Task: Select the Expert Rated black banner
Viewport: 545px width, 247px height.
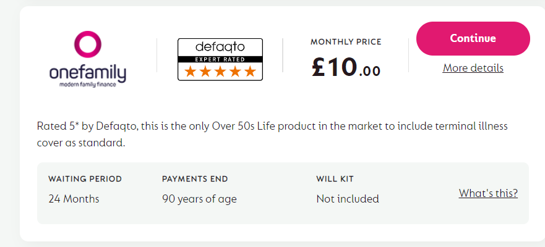Action: pos(220,59)
